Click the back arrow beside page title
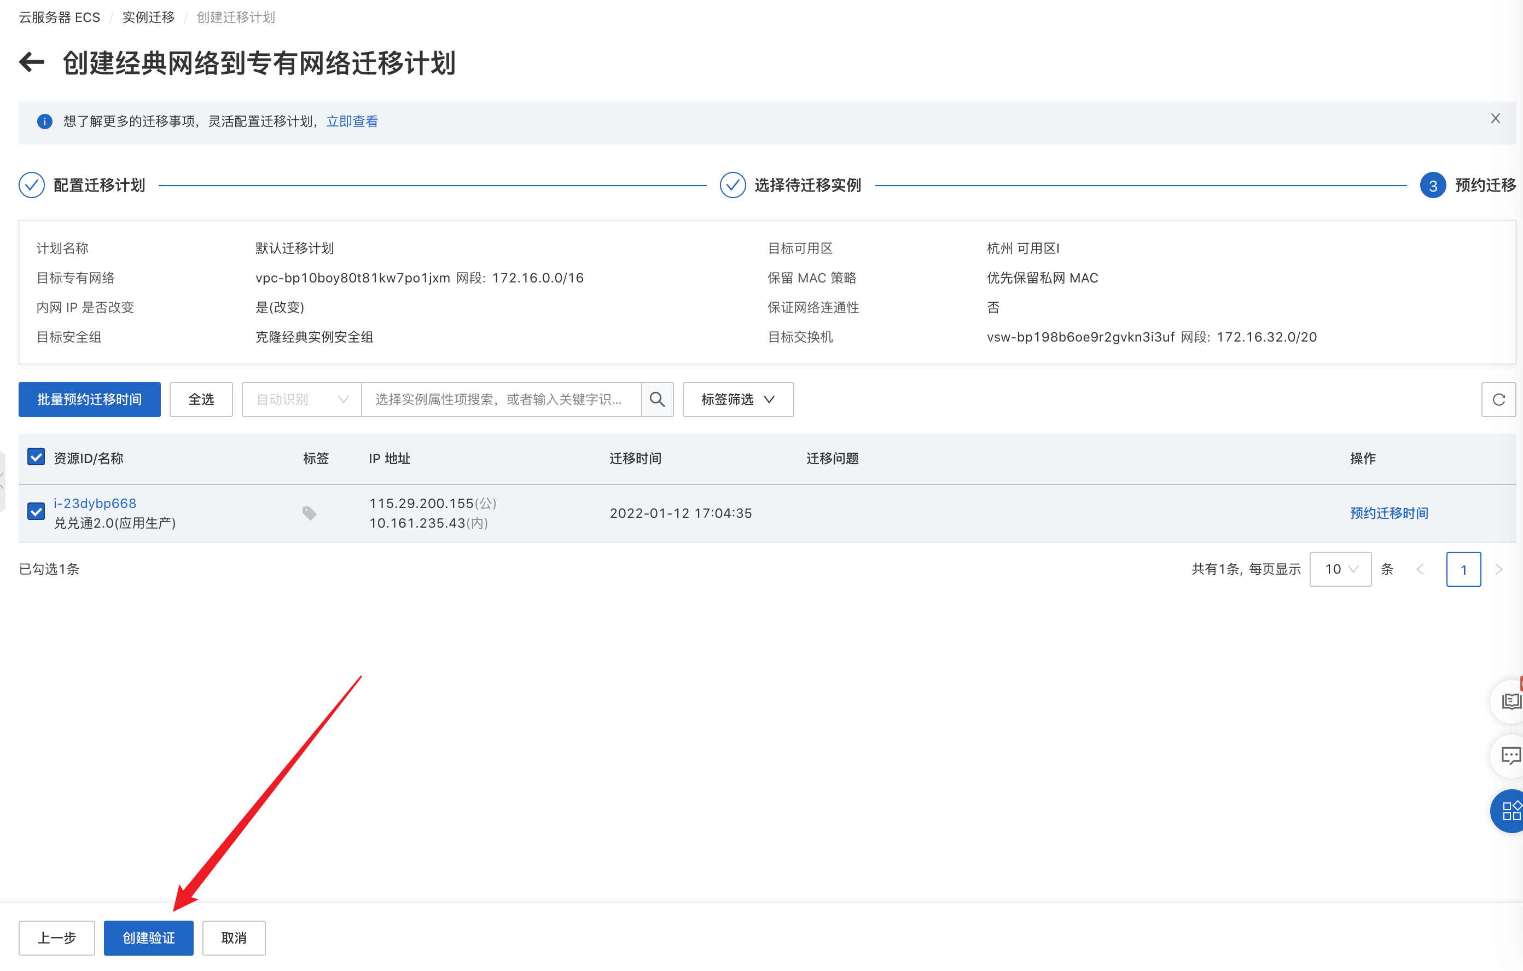1523x971 pixels. [32, 62]
